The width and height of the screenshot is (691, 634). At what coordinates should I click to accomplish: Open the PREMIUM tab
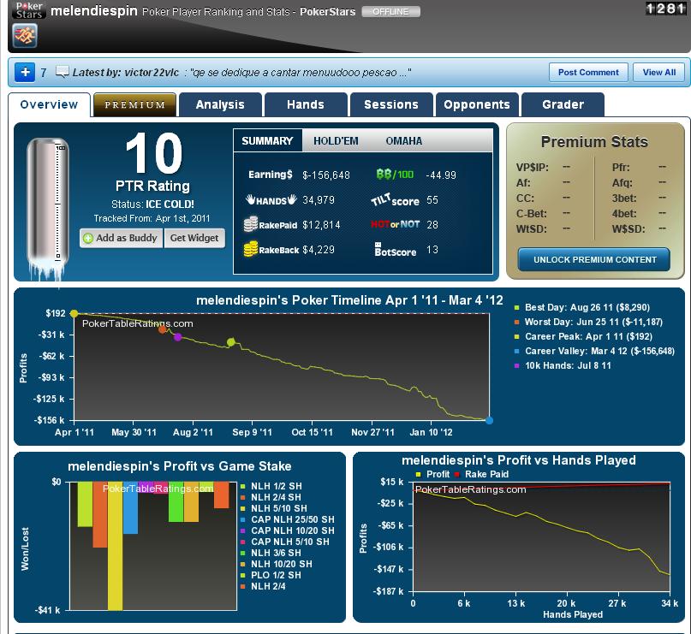click(134, 104)
